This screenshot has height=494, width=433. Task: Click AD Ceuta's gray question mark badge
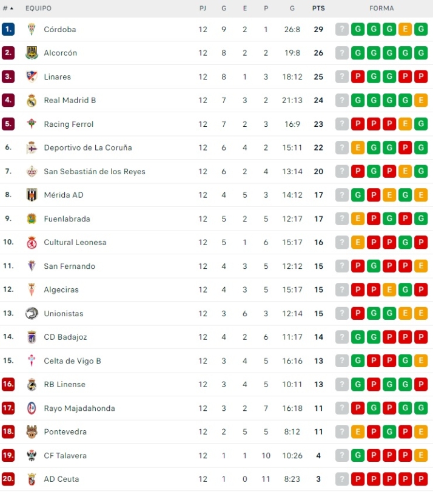click(342, 479)
